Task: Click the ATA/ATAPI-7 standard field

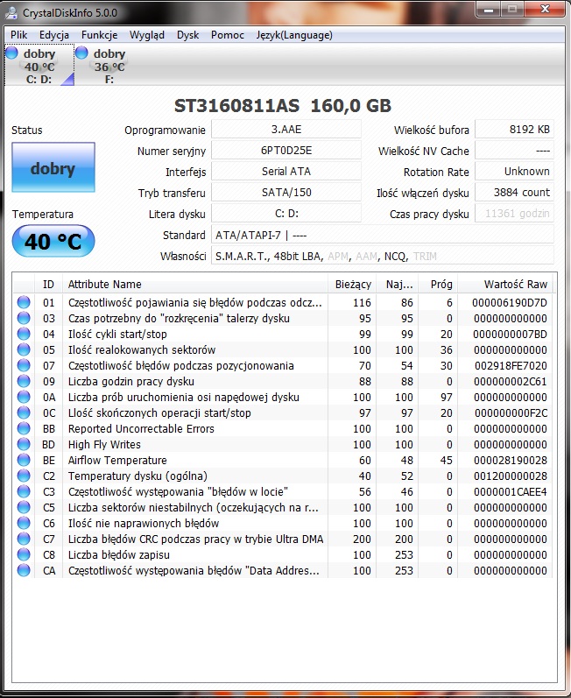Action: [383, 235]
